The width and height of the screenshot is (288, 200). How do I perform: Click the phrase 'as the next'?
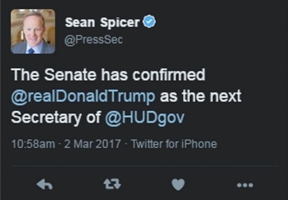coord(201,96)
